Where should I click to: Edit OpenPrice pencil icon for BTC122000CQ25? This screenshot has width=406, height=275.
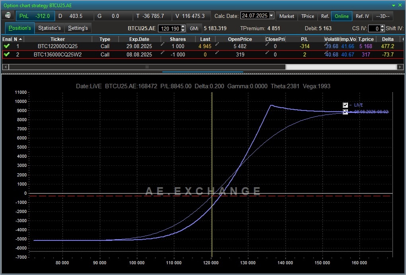(x=217, y=45)
